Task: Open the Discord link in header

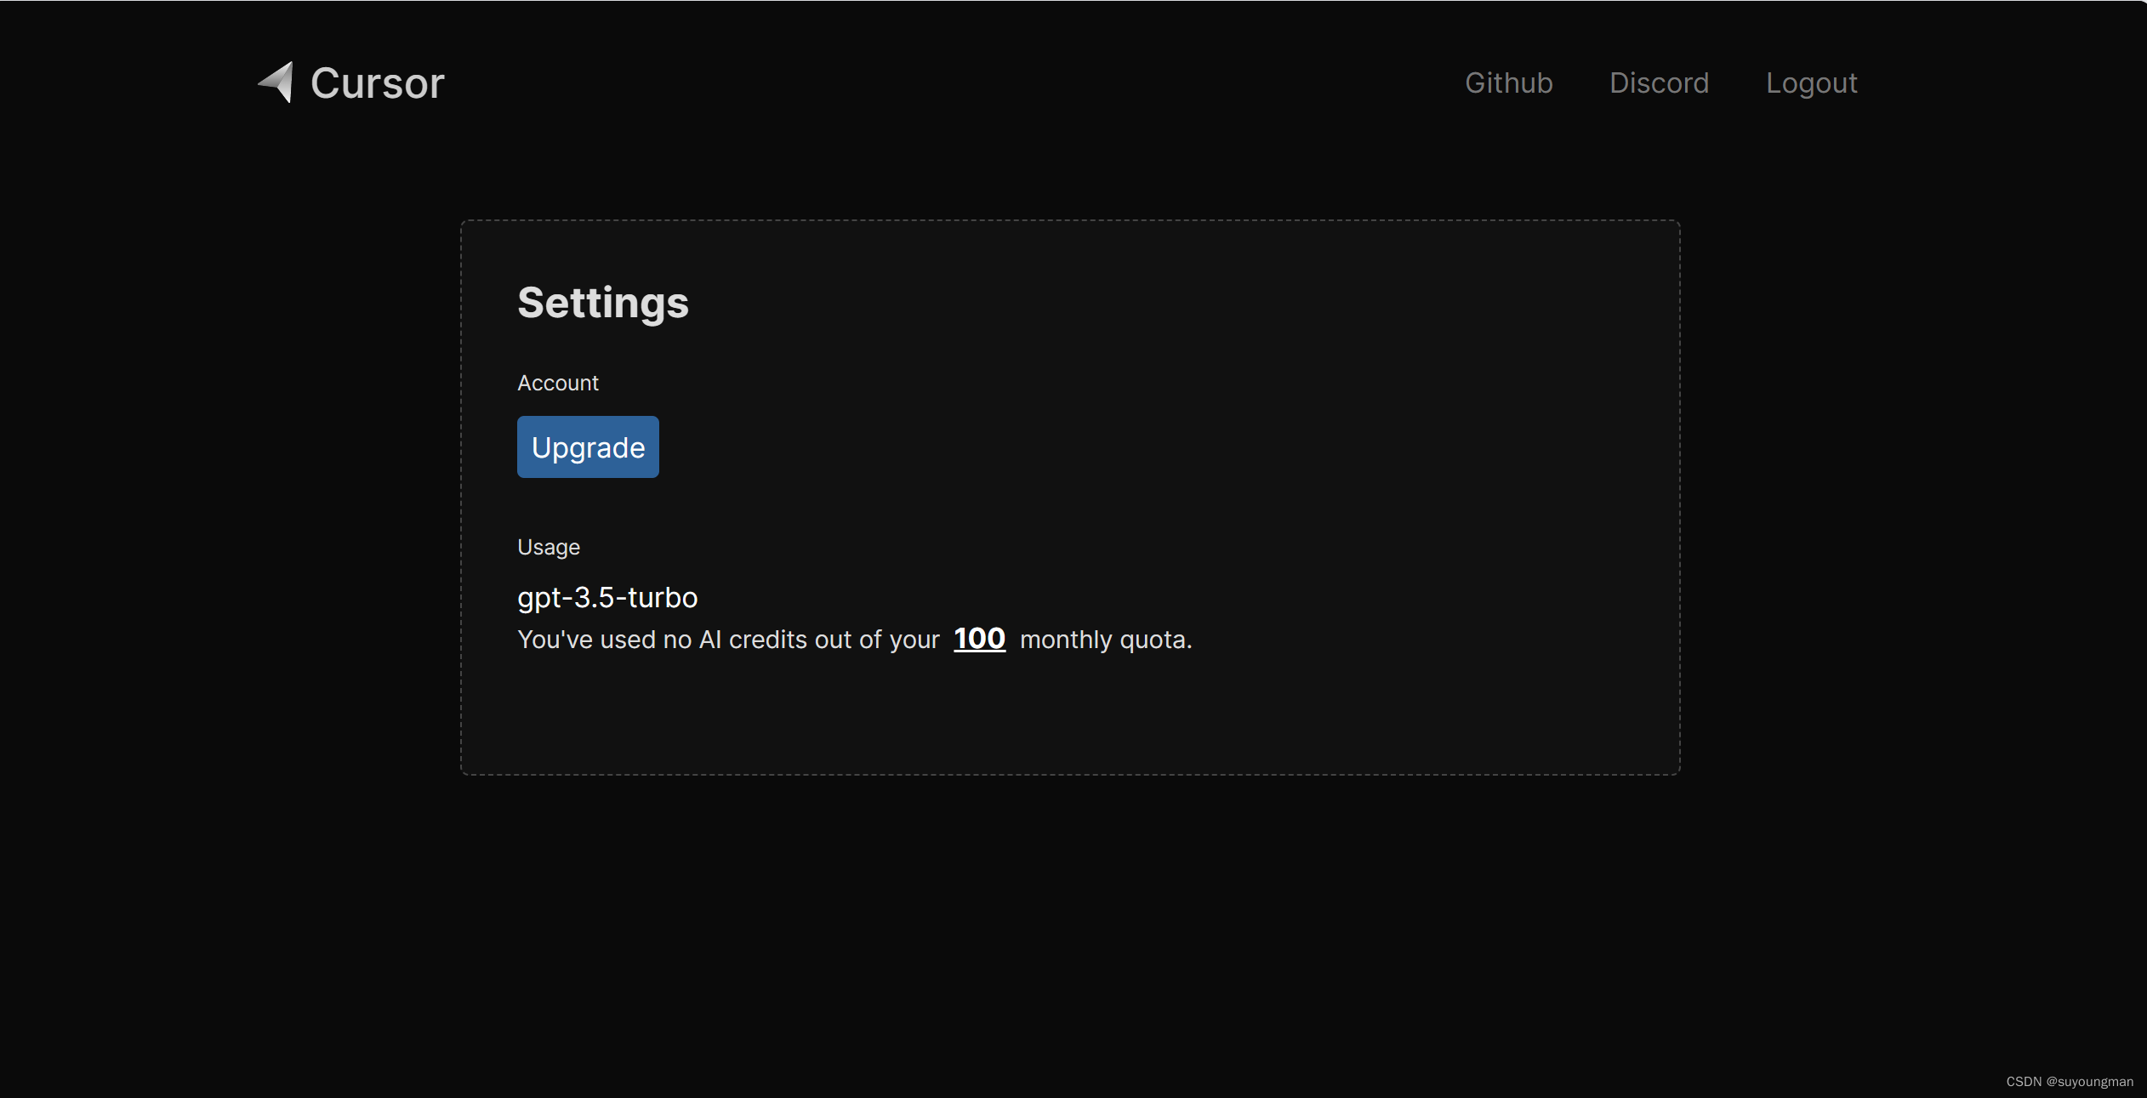Action: pos(1659,82)
